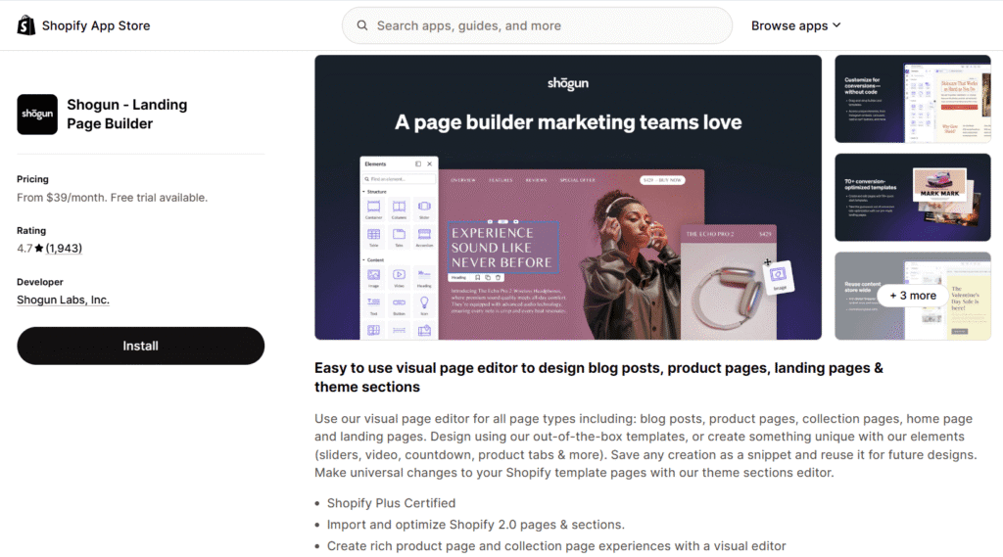Expand the Browse apps dropdown
This screenshot has height=557, width=1003.
[795, 25]
